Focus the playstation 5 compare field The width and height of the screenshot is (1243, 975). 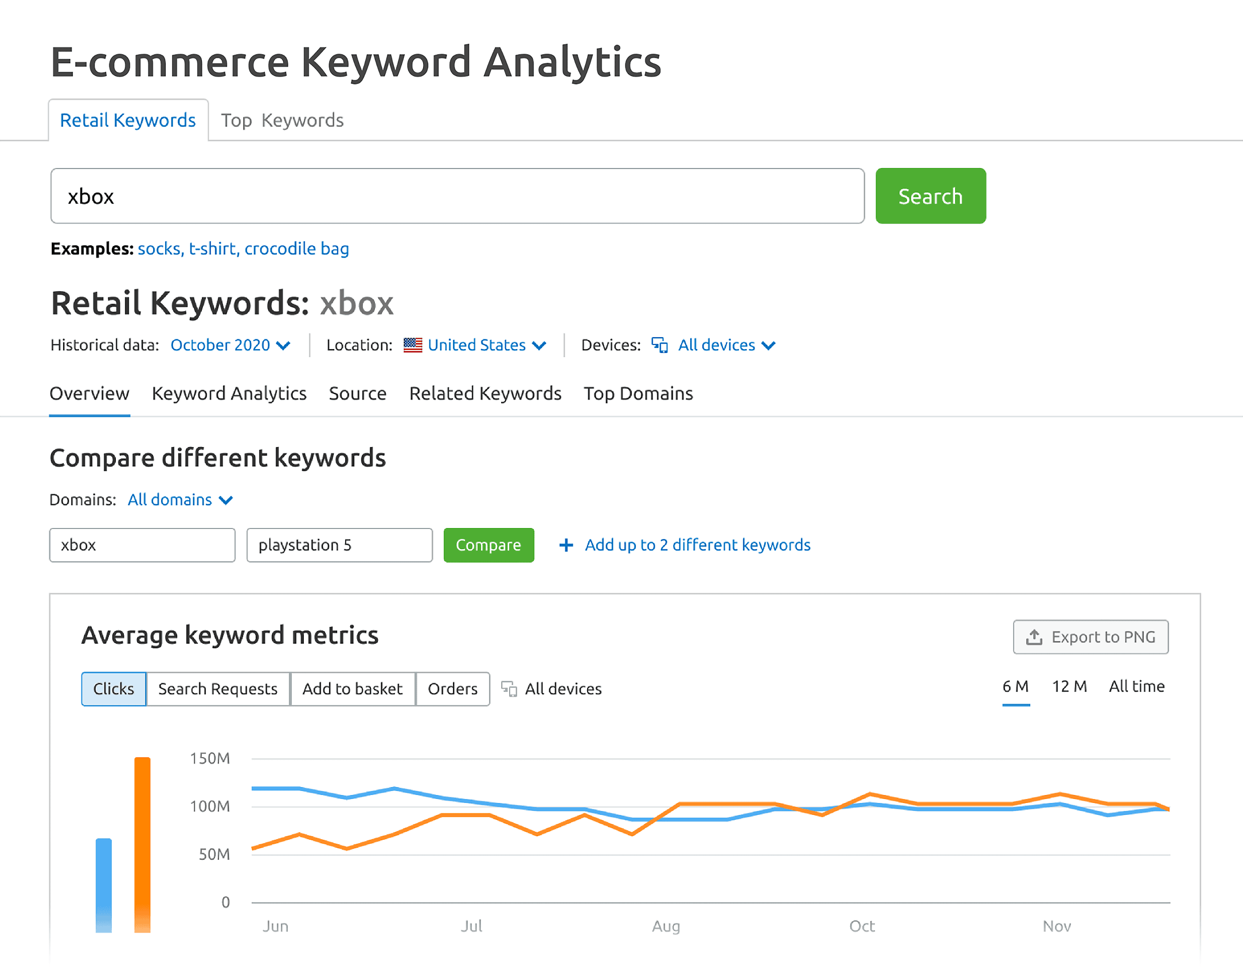[340, 545]
